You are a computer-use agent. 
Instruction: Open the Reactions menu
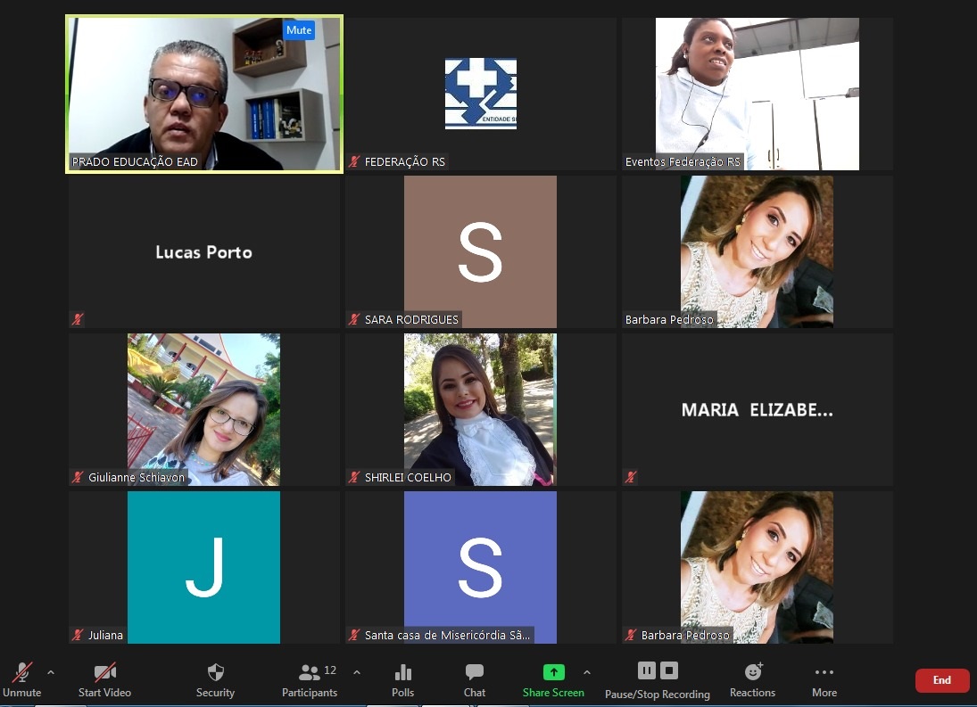(x=752, y=679)
